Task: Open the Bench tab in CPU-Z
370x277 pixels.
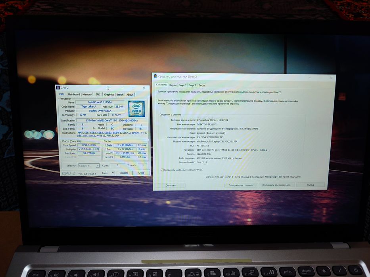Action: 120,95
